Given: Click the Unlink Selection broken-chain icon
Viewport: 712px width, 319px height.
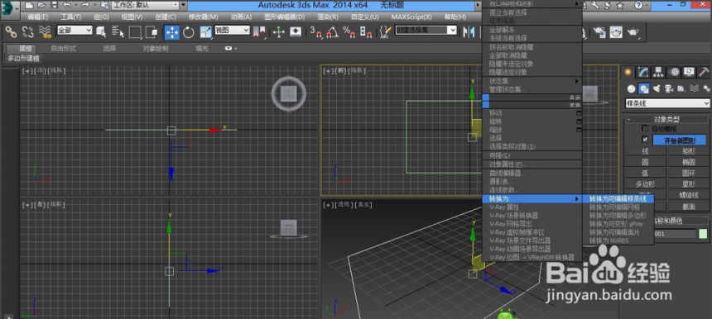Looking at the screenshot, I should click(x=27, y=31).
